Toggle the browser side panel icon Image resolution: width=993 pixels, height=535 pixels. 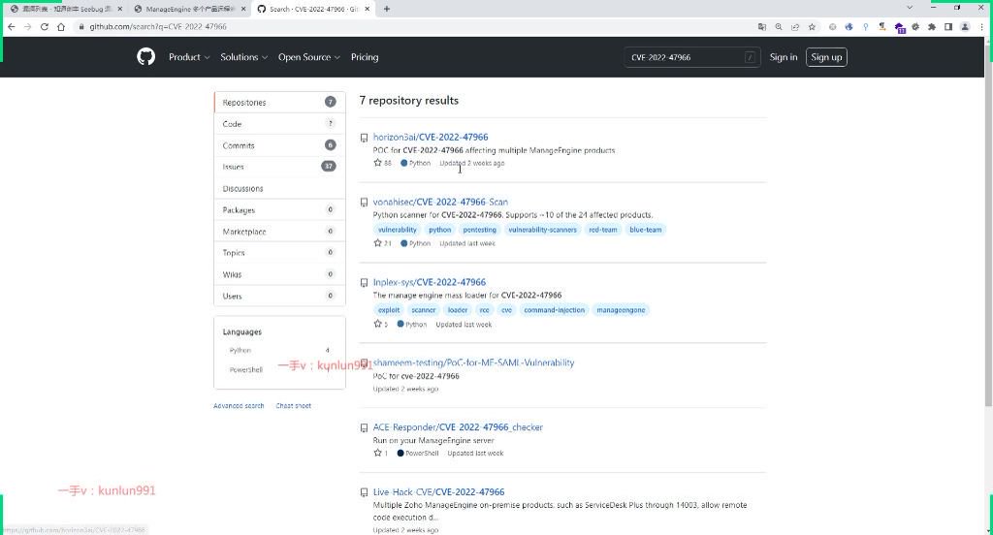[x=948, y=26]
